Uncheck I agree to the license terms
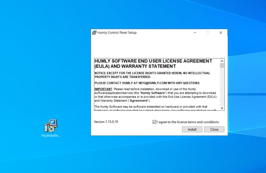 [154, 122]
